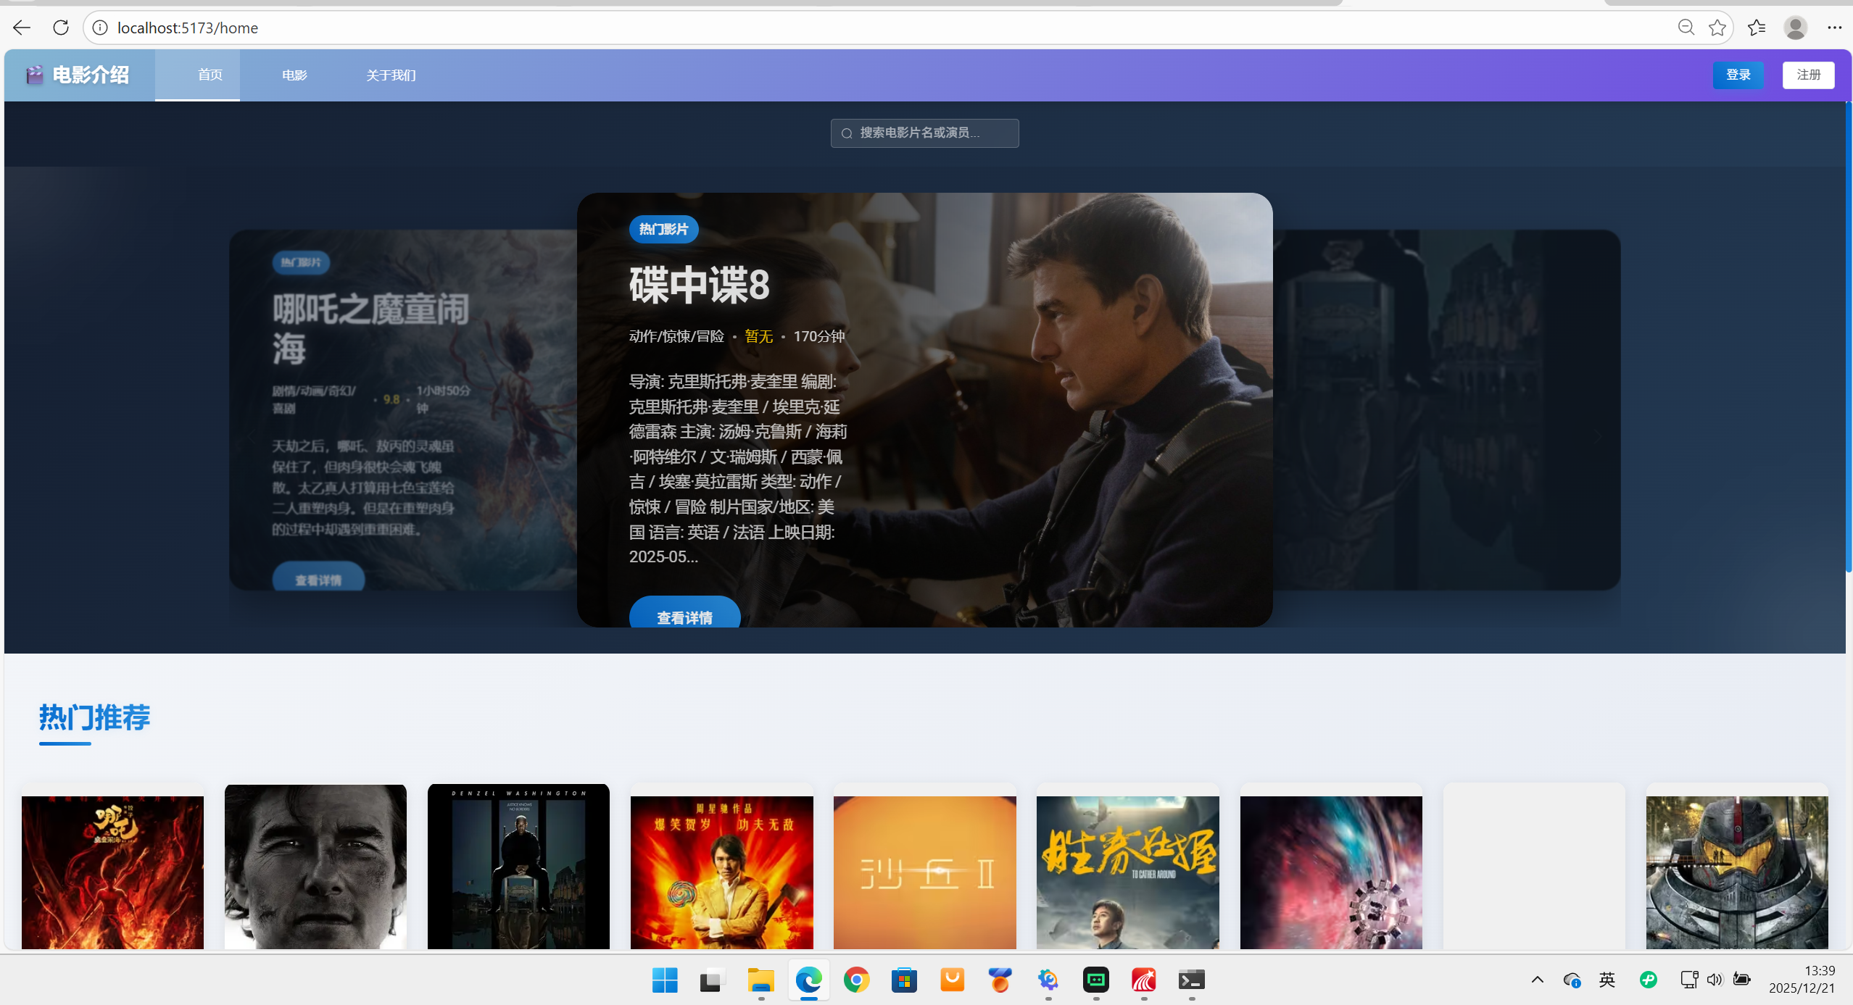Viewport: 1853px width, 1005px height.
Task: Open the network display tray icon
Action: (1689, 980)
